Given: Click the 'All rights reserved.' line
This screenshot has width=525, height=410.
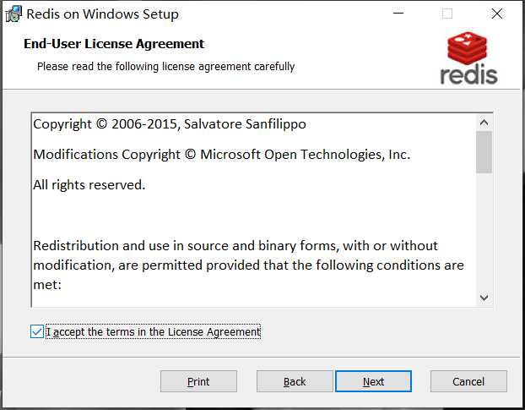Looking at the screenshot, I should click(89, 185).
